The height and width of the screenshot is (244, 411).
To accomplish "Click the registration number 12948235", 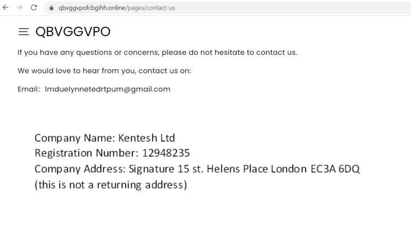I will coord(165,153).
